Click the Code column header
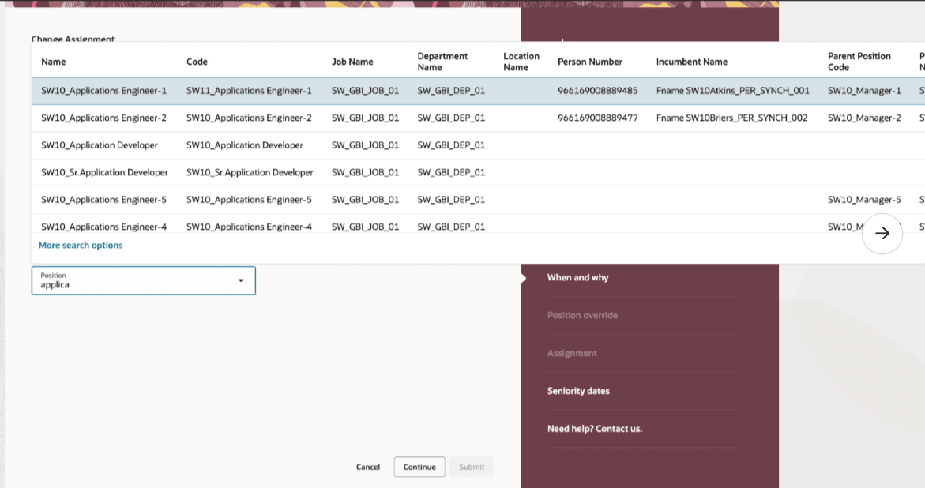Screen dimensions: 925x488 click(197, 62)
